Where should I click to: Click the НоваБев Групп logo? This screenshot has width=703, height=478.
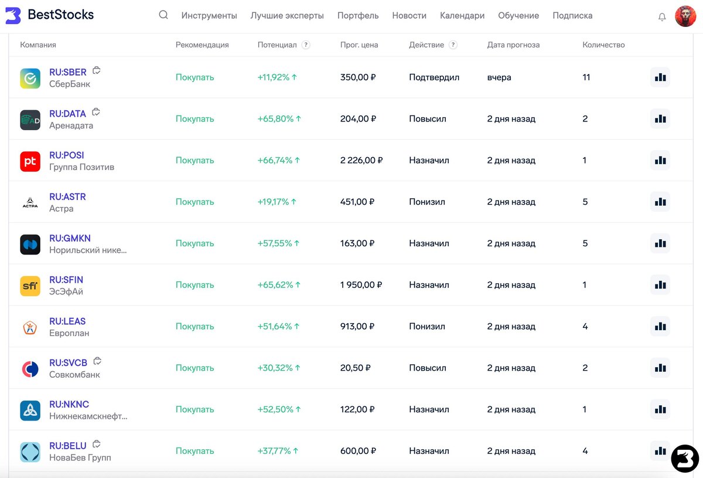30,452
